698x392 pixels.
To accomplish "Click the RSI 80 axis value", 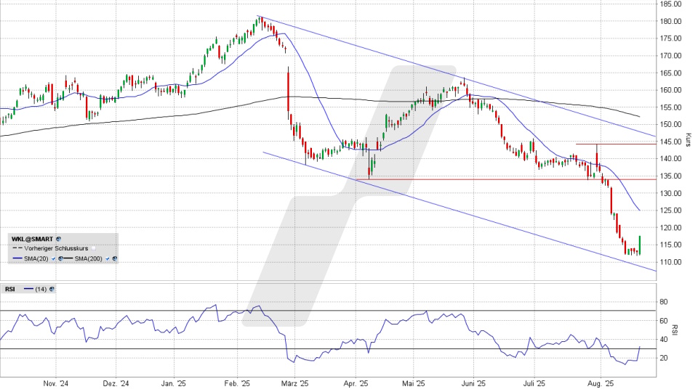I will coord(664,302).
